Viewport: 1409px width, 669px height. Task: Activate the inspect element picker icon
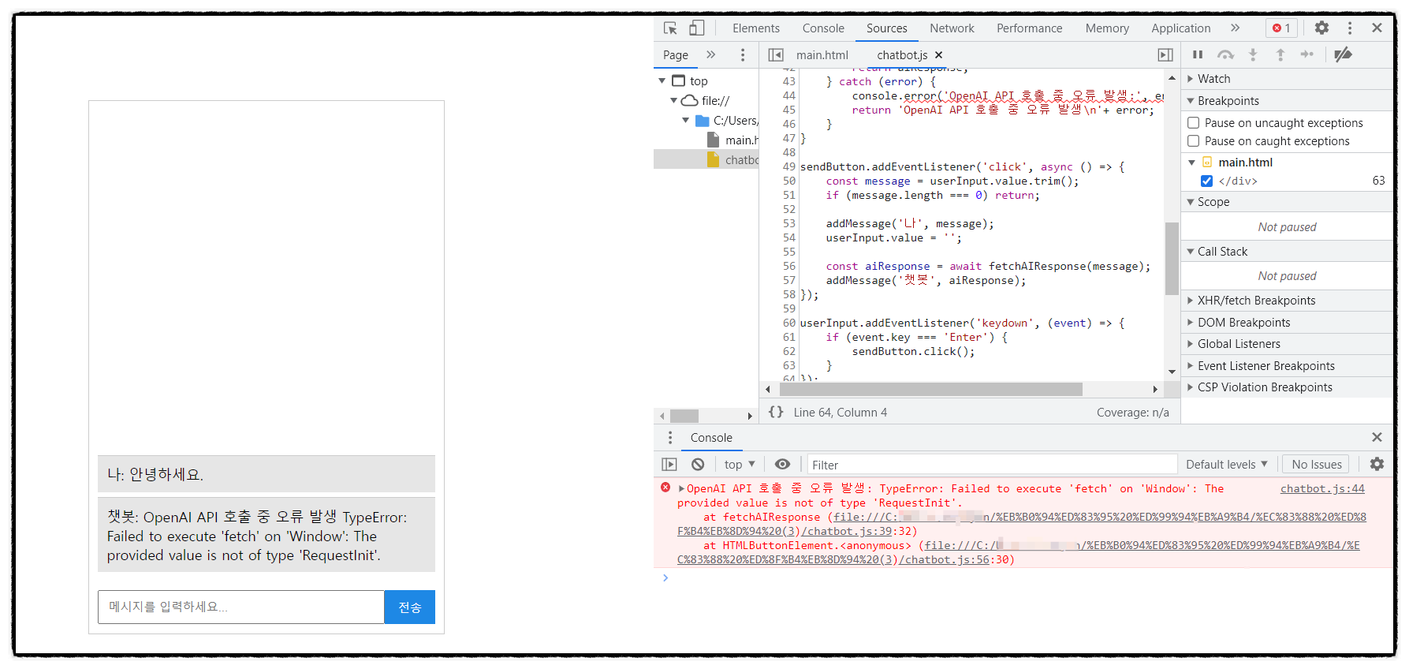670,28
